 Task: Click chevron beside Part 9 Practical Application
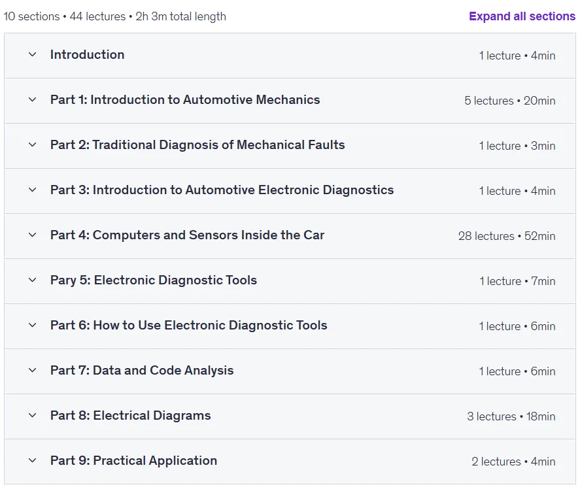click(33, 461)
